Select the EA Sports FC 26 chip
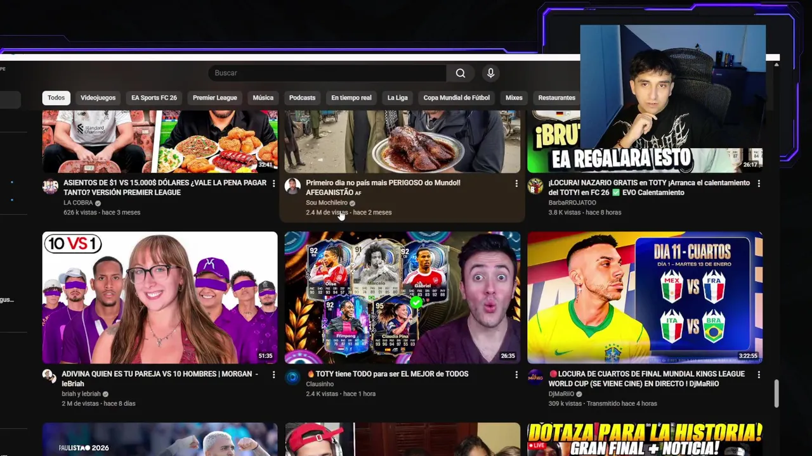The height and width of the screenshot is (456, 812). click(x=154, y=98)
